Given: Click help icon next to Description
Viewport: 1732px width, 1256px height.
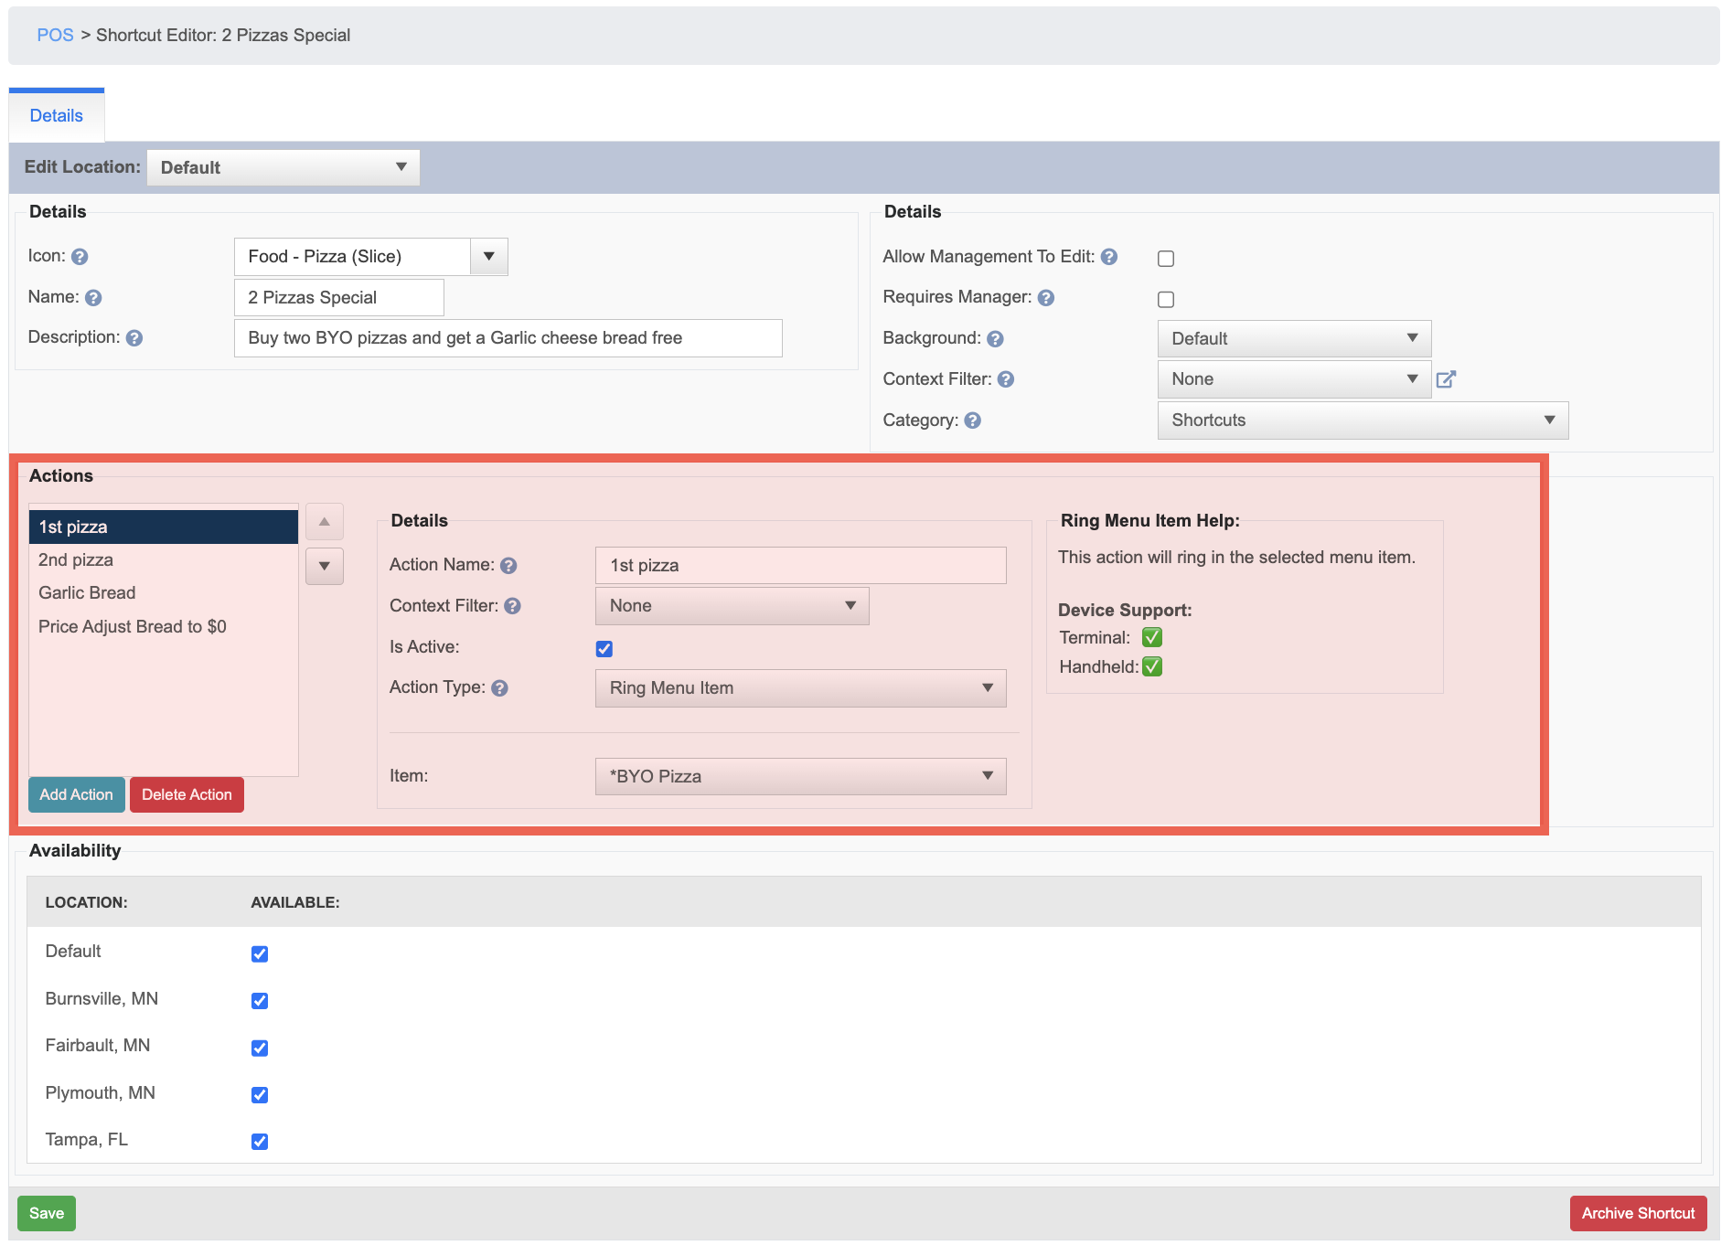Looking at the screenshot, I should pyautogui.click(x=134, y=338).
